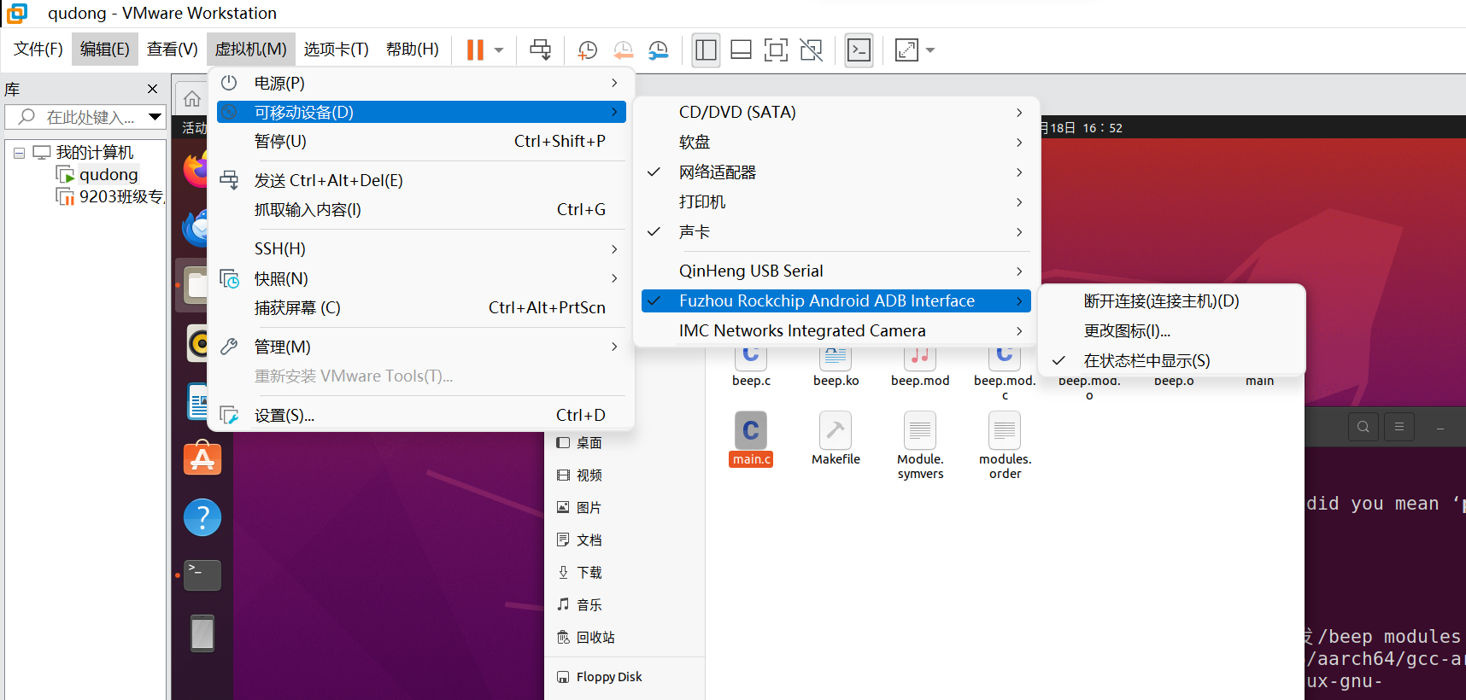Select the main.c file icon

(751, 430)
